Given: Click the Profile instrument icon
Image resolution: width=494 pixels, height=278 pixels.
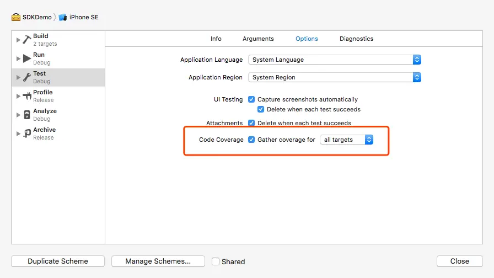Looking at the screenshot, I should coord(27,96).
